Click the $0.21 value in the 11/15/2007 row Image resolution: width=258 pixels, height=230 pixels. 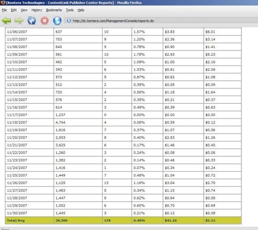click(x=170, y=100)
